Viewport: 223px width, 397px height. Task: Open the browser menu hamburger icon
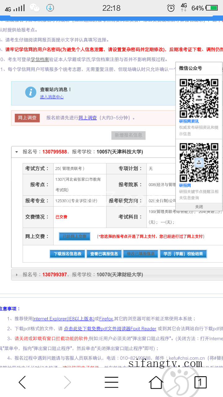click(x=111, y=382)
